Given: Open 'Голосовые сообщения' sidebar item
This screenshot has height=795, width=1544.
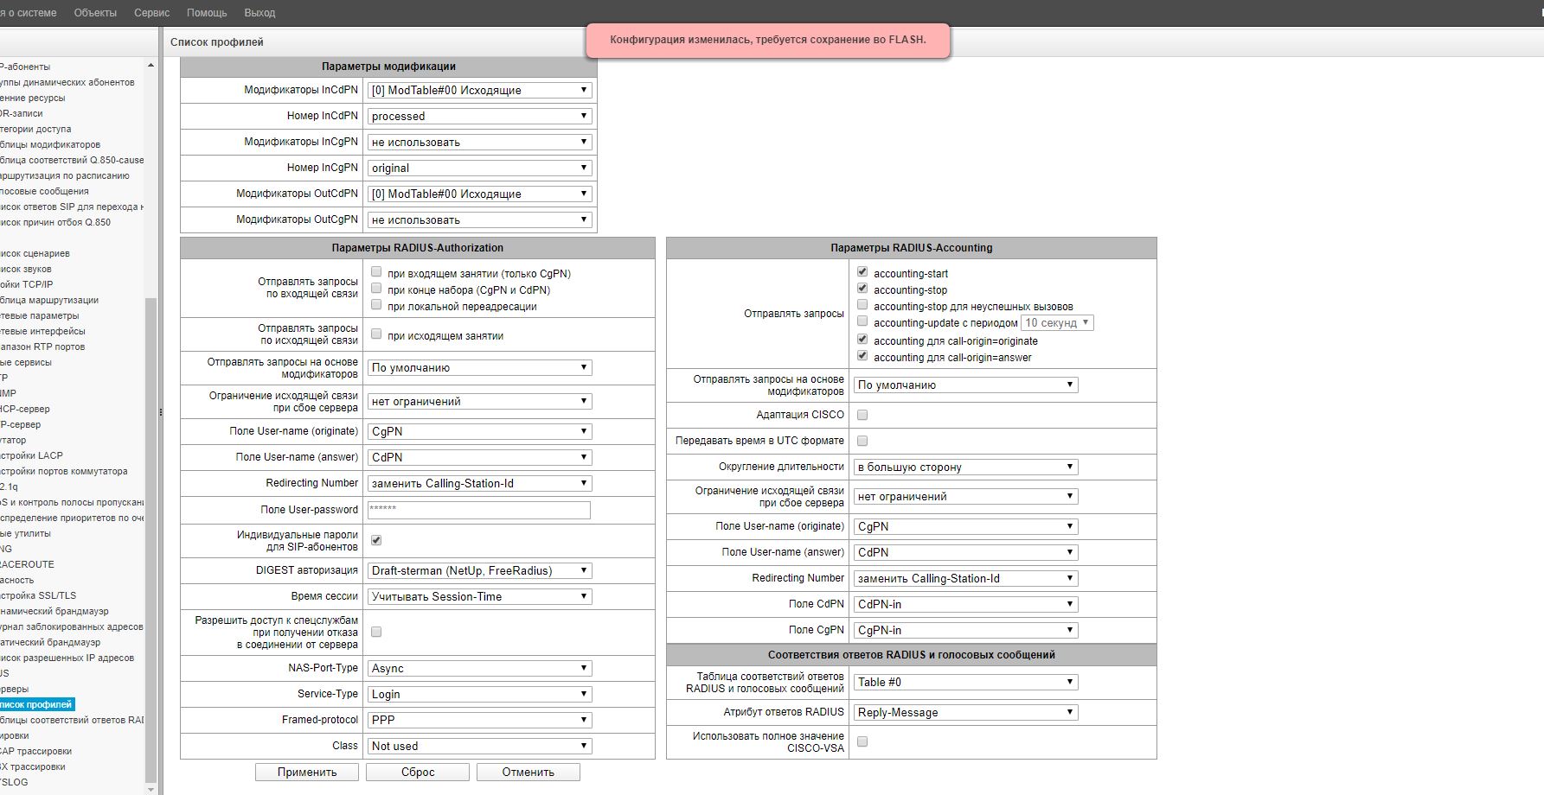Looking at the screenshot, I should 44,191.
